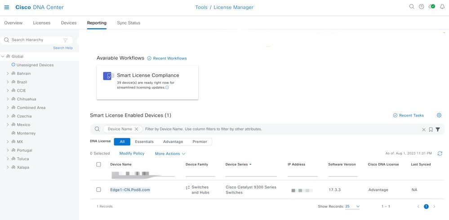Select the Toluca site in hierarchy
Screen dimensions: 449x220
pyautogui.click(x=23, y=159)
